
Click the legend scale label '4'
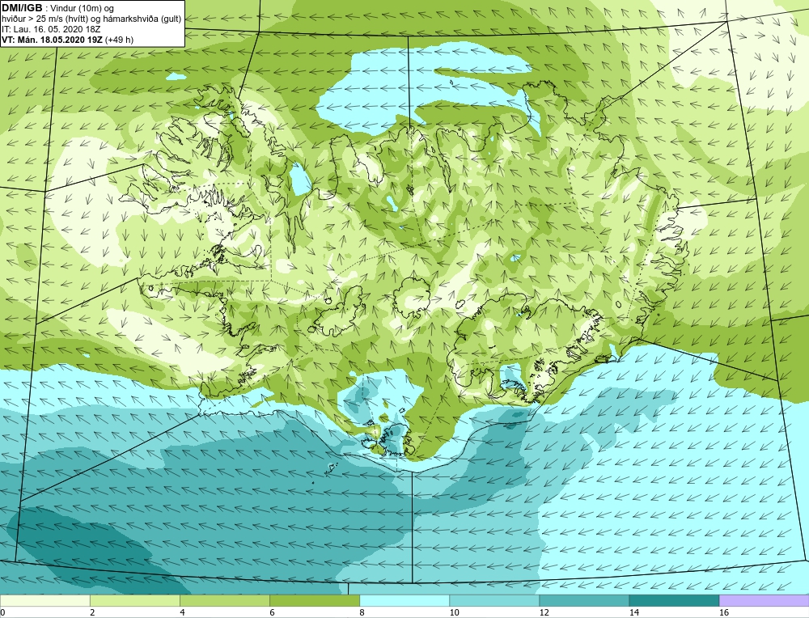(x=182, y=612)
